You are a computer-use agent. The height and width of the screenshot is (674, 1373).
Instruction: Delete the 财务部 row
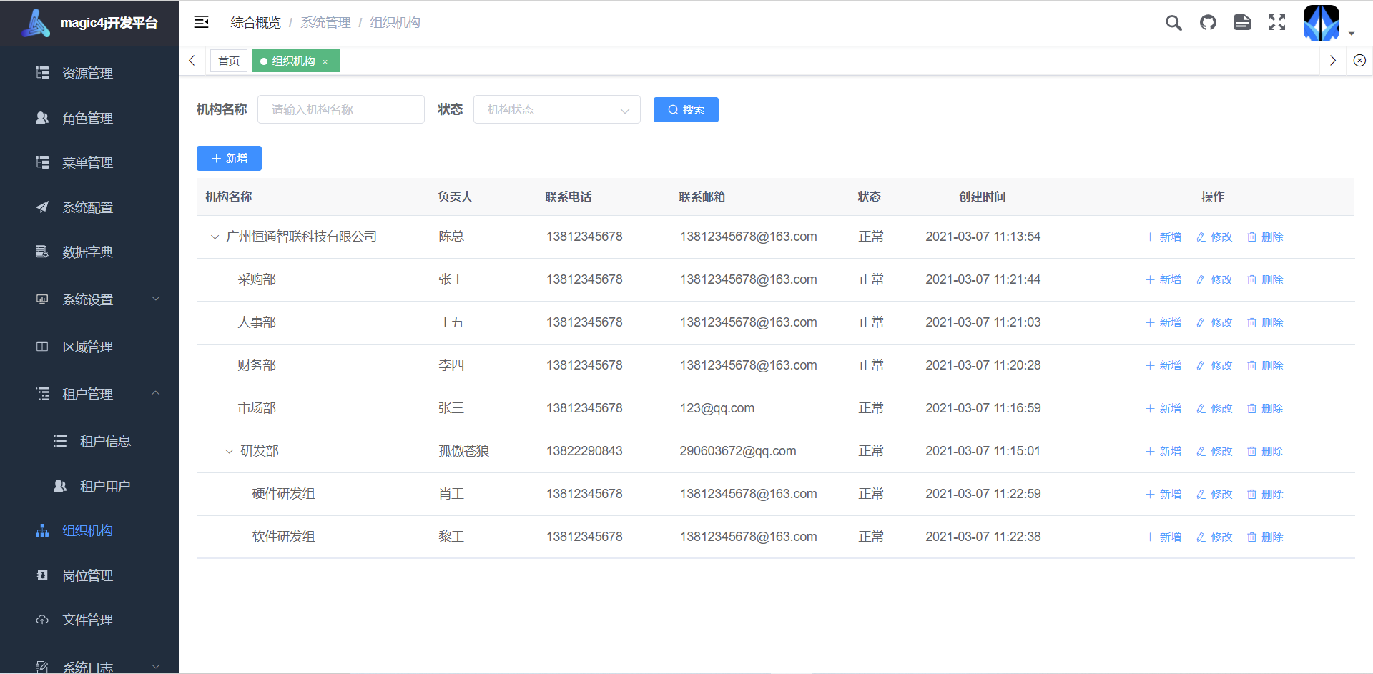[x=1265, y=365]
